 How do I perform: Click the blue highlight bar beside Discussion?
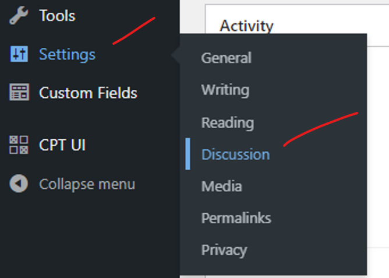click(188, 154)
